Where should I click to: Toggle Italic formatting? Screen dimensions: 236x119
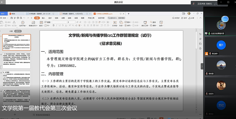[57, 26]
